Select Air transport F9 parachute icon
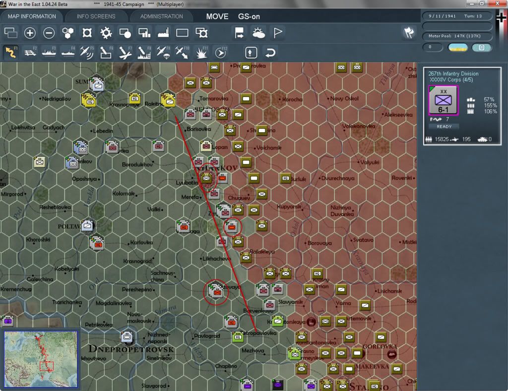The height and width of the screenshot is (391, 508). [x=163, y=53]
